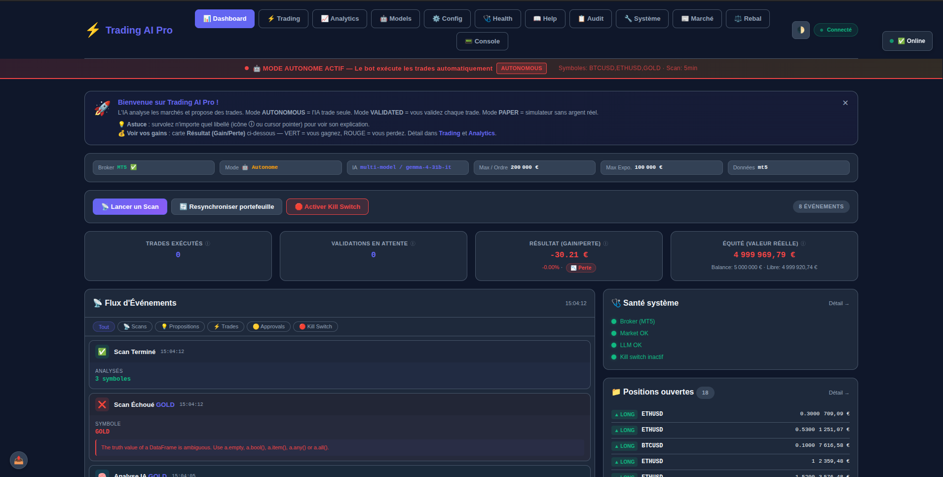
Task: Click the Max Expo. 100 000 € field
Action: click(662, 167)
